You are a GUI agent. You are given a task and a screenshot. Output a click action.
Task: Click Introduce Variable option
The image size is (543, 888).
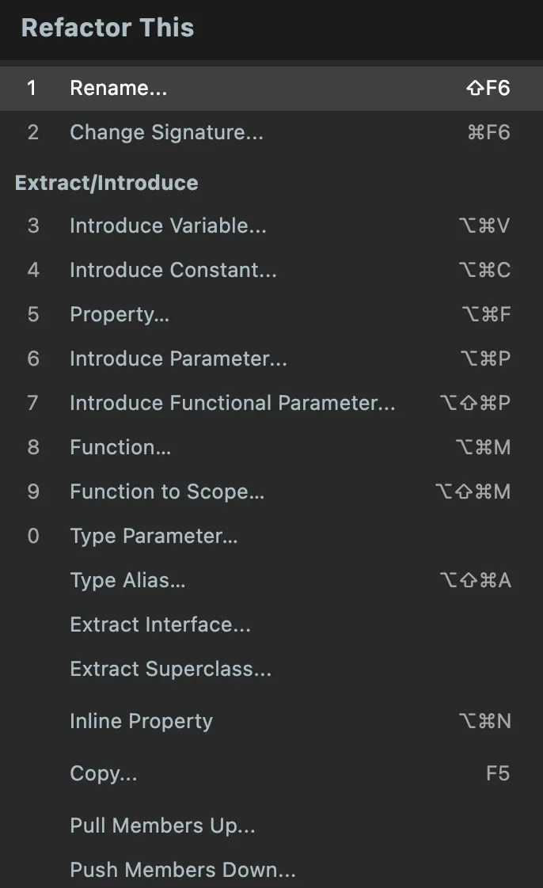[168, 226]
